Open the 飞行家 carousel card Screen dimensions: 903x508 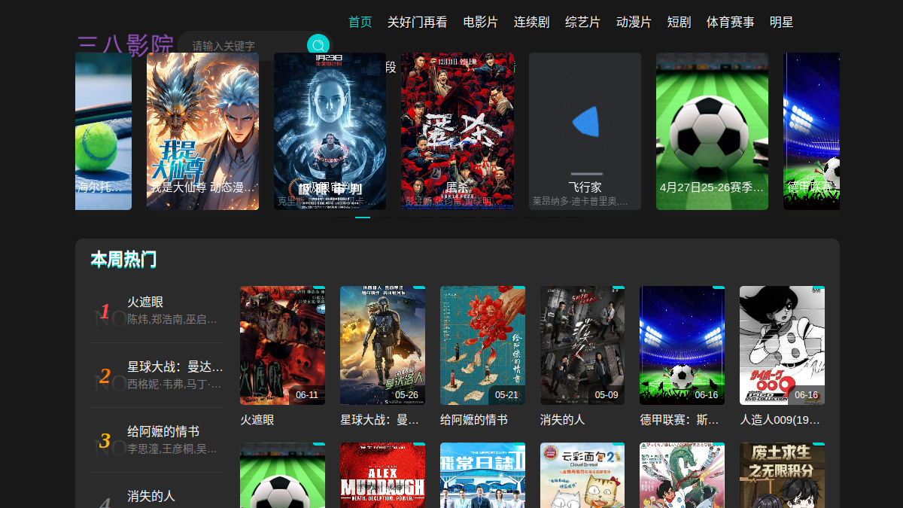coord(585,131)
